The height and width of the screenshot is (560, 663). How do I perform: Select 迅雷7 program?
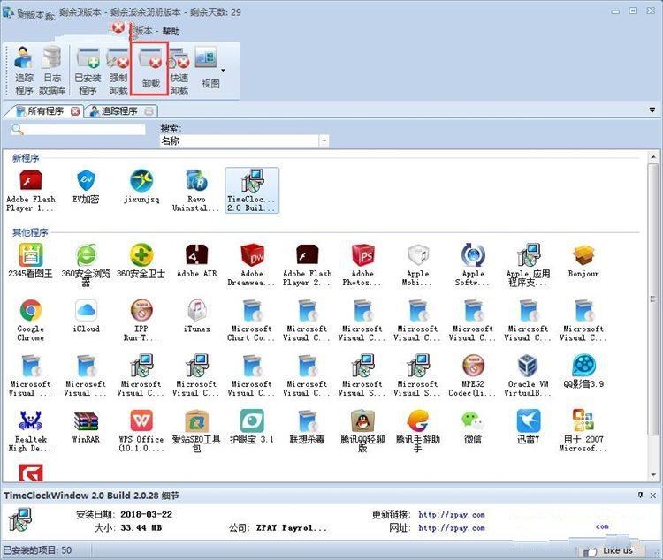pos(528,427)
